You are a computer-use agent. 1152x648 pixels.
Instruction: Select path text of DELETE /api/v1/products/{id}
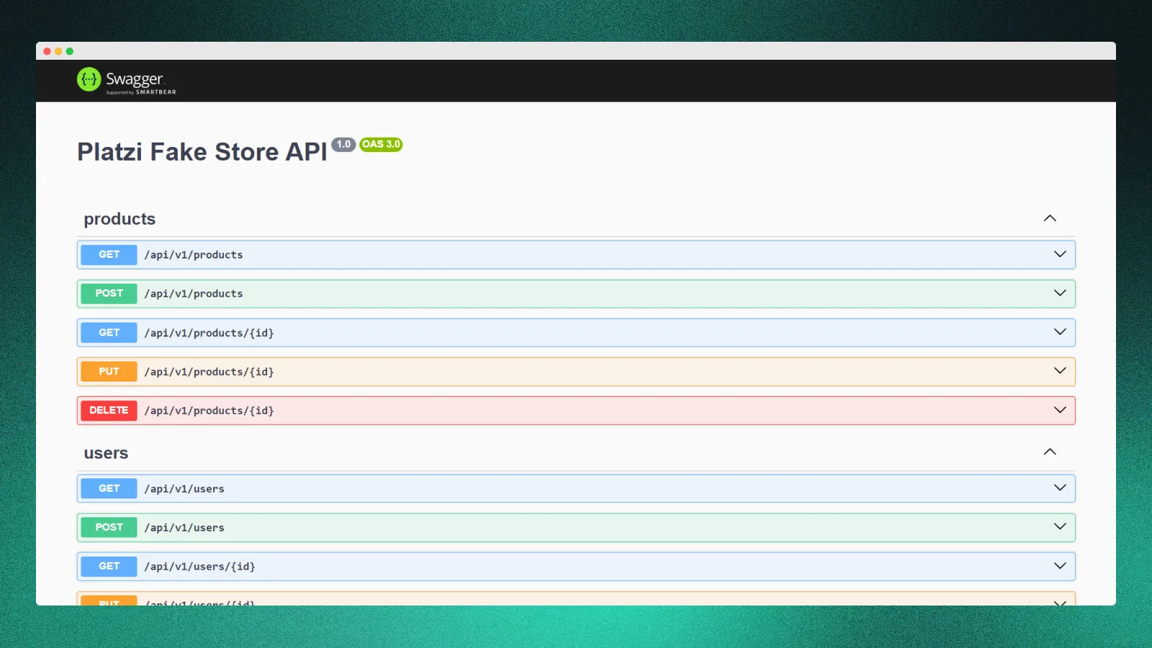[209, 410]
